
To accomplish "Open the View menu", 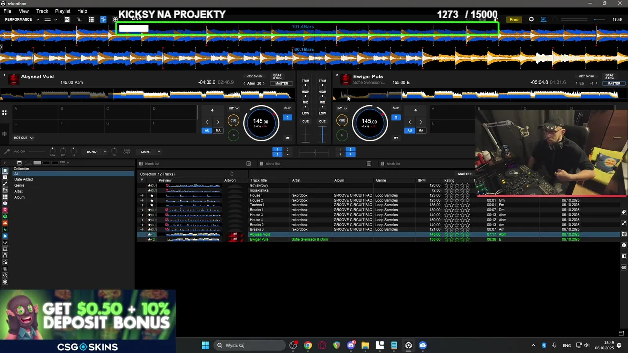I will [24, 11].
